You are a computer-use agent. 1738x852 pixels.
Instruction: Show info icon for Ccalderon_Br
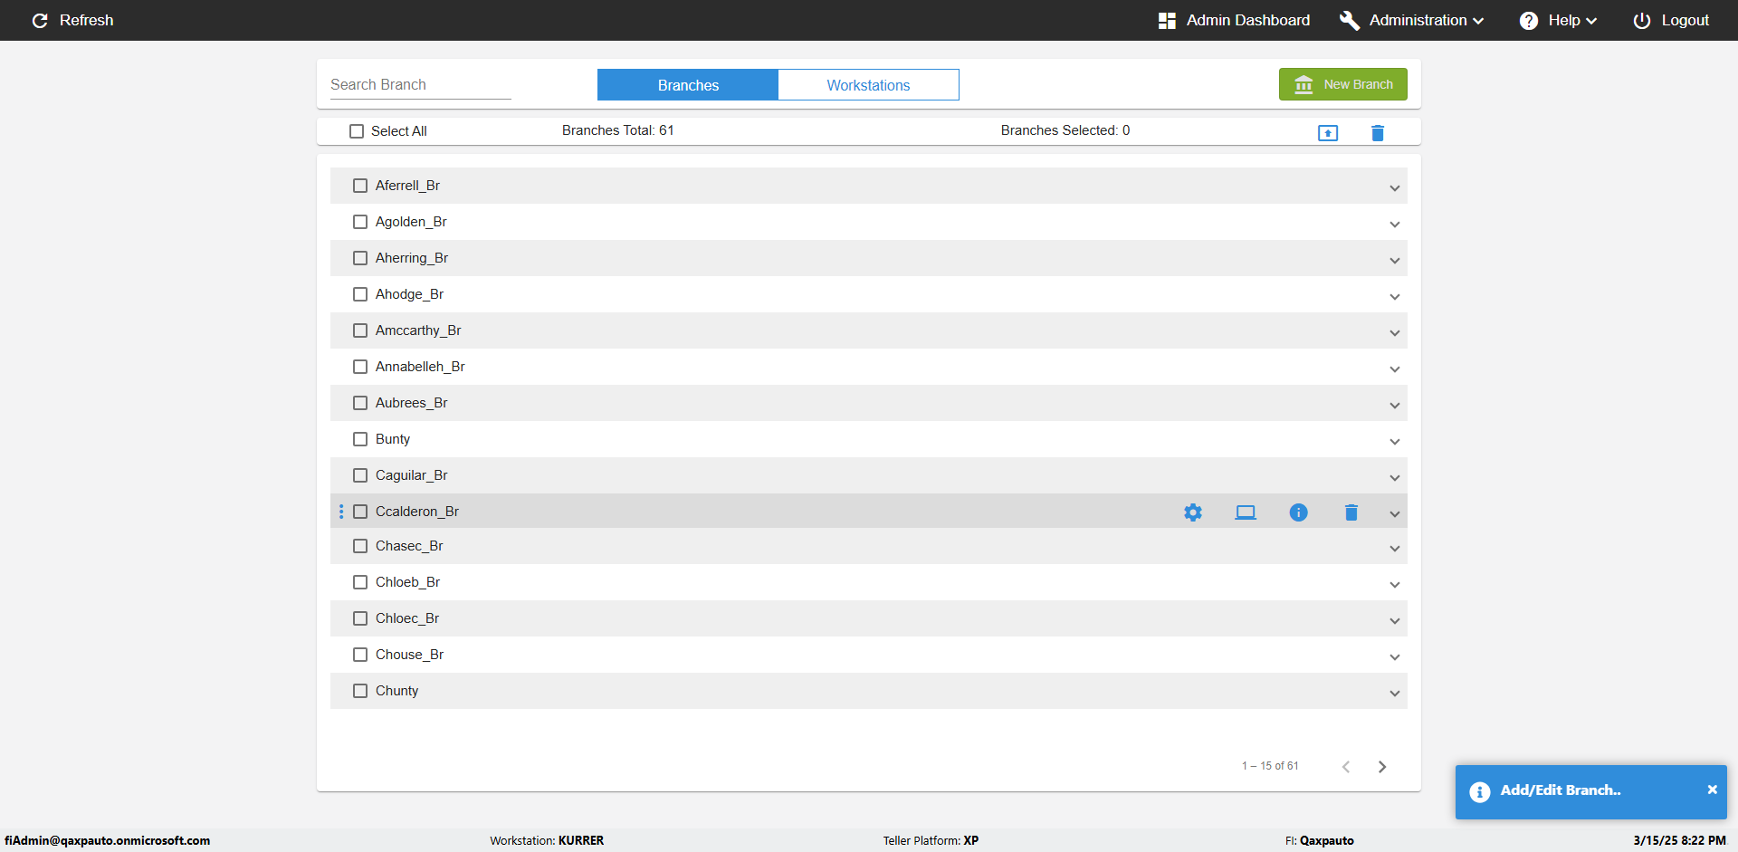click(x=1298, y=512)
